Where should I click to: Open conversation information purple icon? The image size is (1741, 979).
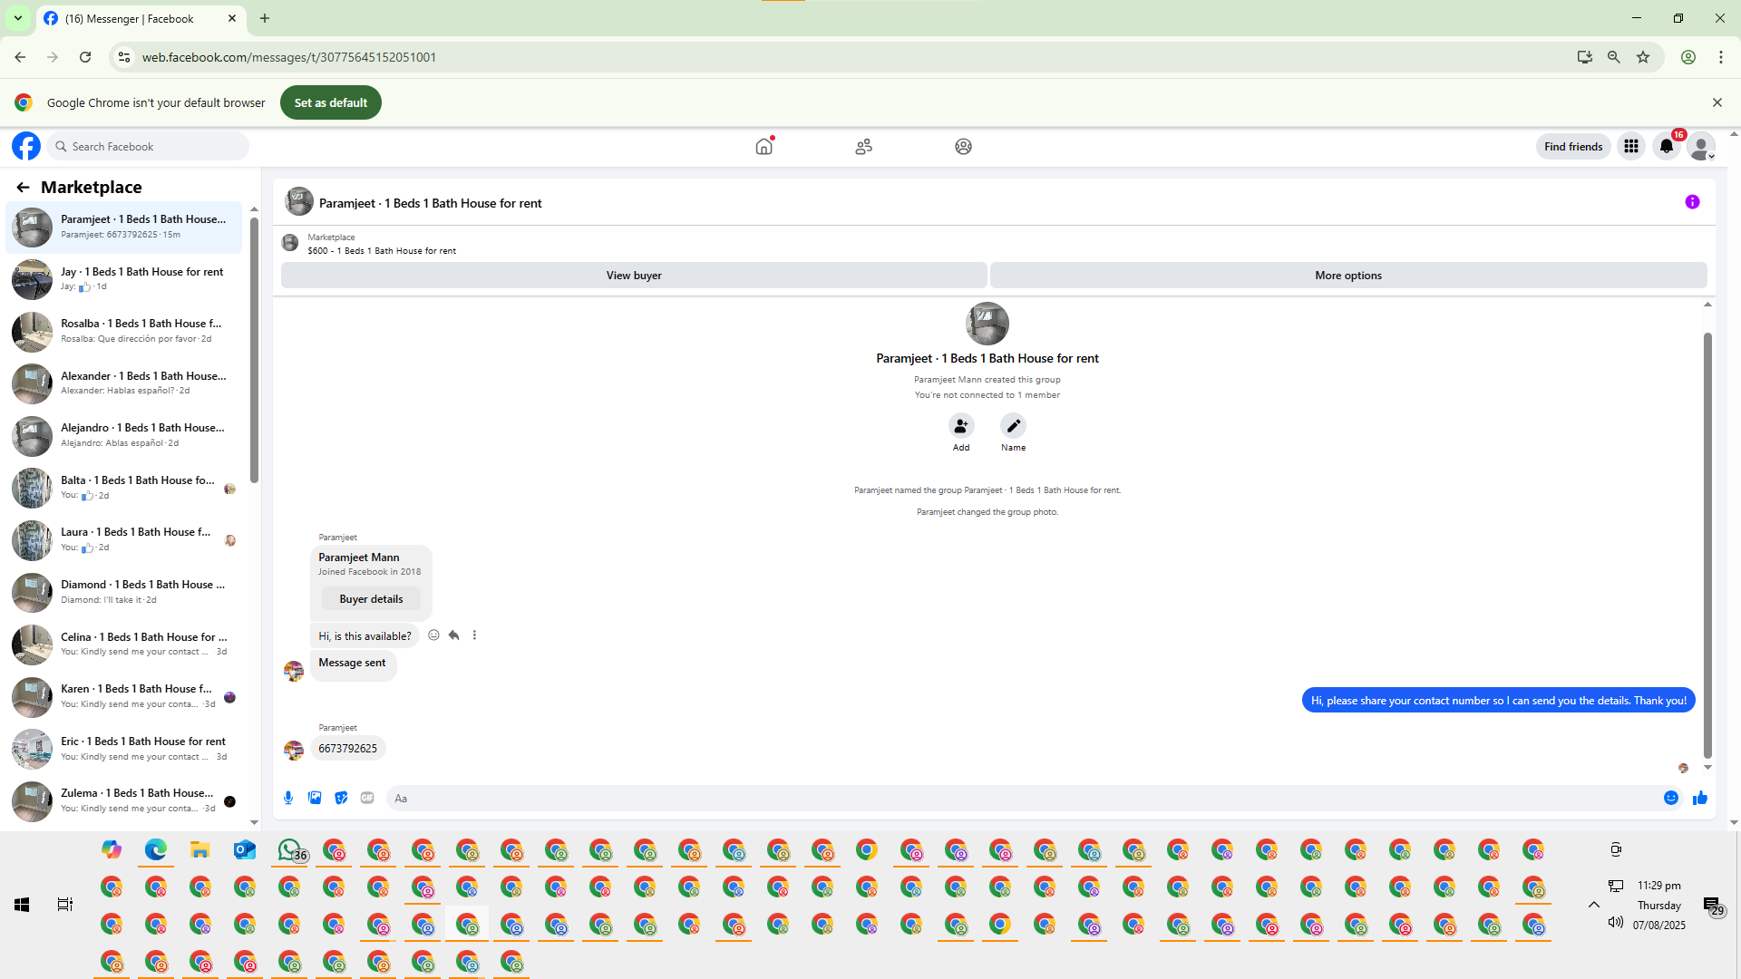[1692, 202]
